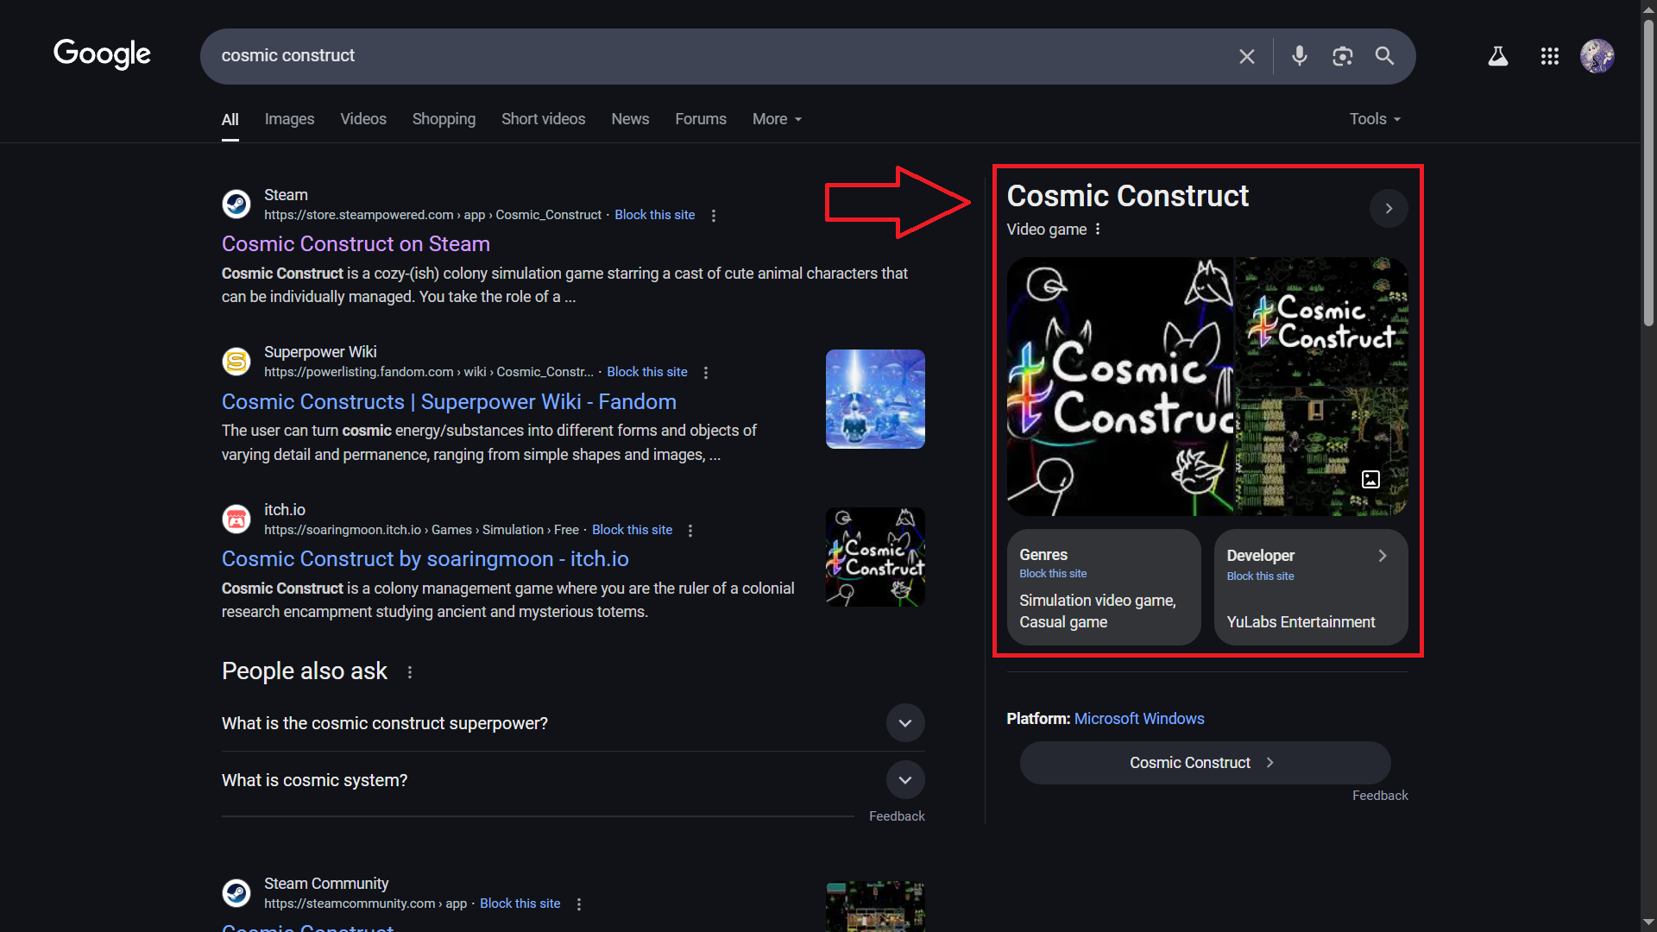Image resolution: width=1657 pixels, height=932 pixels.
Task: Open options menu for Steam Community result
Action: [579, 904]
